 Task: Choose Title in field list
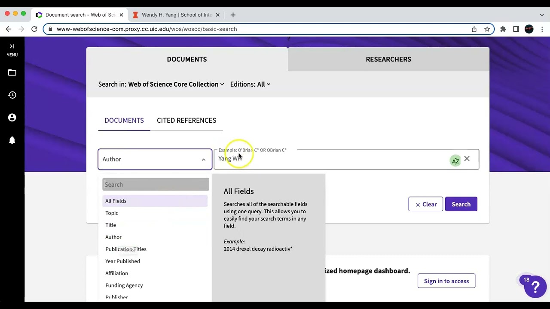click(155, 225)
